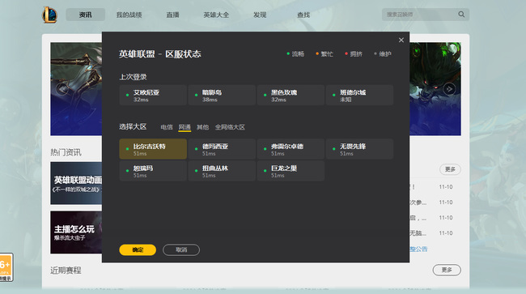
Task: Open the 英雄联盟动画 news thumbnail
Action: 76,183
